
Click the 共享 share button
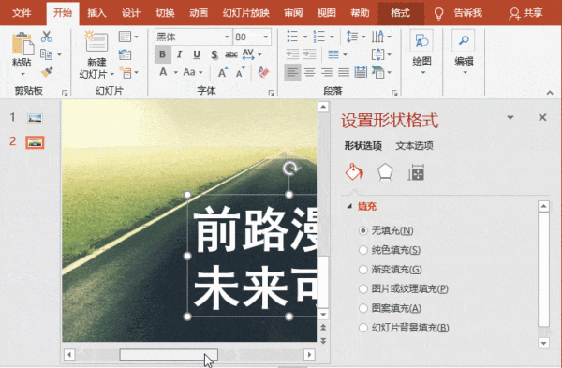coord(525,13)
